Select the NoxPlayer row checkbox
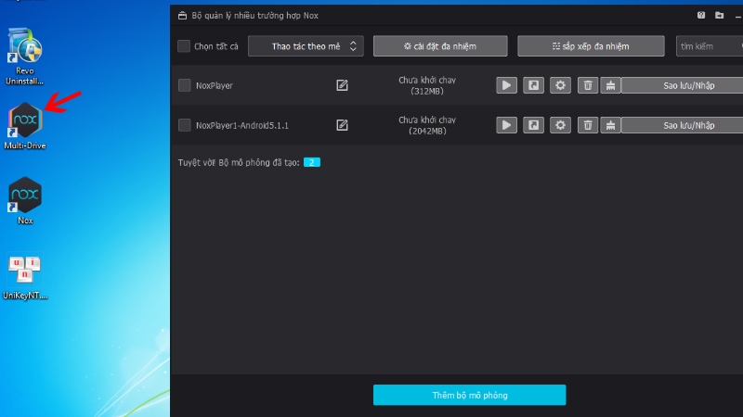 (184, 85)
